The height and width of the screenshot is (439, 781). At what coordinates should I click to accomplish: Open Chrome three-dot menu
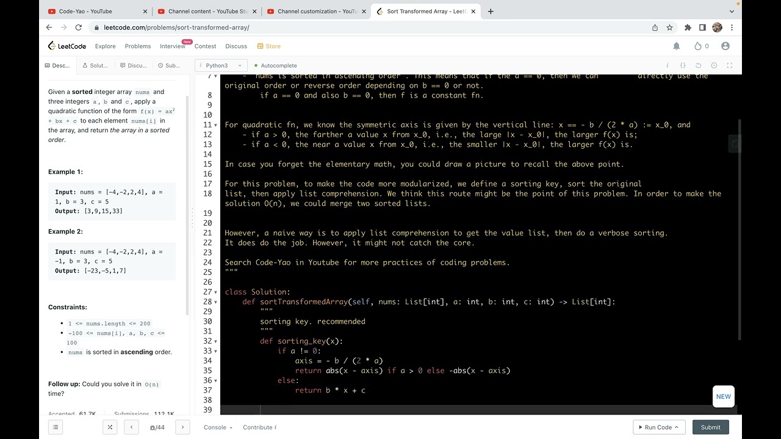pos(732,27)
